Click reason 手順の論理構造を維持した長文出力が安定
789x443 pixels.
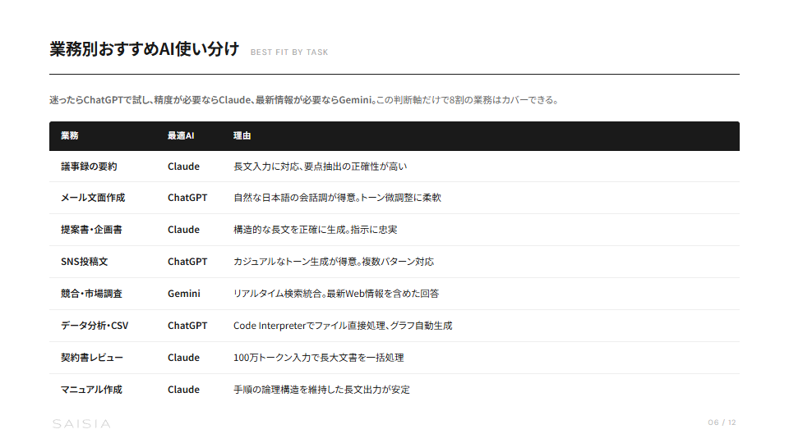tap(321, 390)
